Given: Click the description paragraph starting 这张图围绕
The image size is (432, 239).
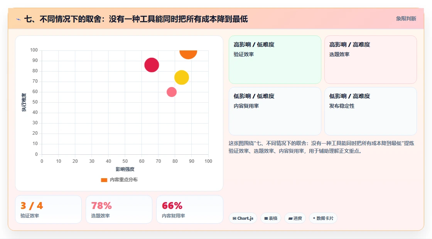Looking at the screenshot, I should click(321, 147).
